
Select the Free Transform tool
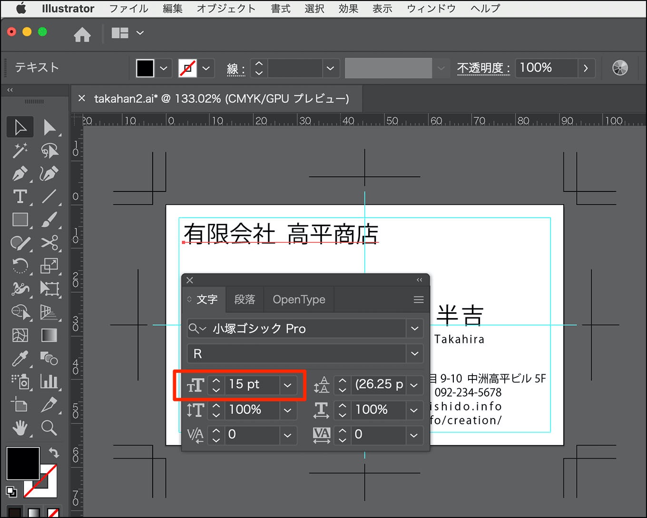(49, 289)
